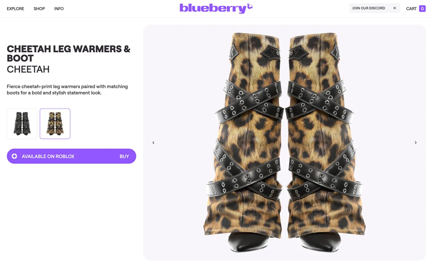This screenshot has width=432, height=270.
Task: Click the blueberry fruit icon in logo
Action: (250, 7)
